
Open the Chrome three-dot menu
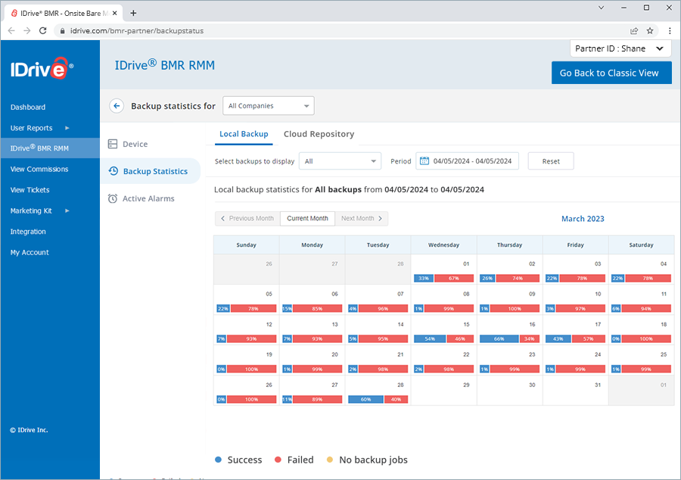pyautogui.click(x=670, y=31)
